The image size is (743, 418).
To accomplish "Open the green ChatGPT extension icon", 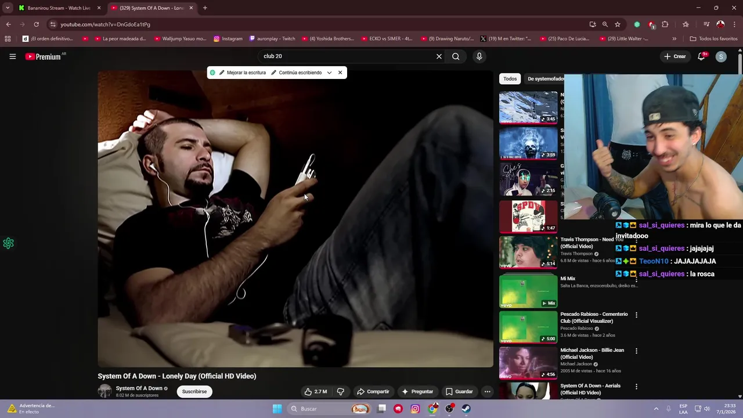I will [x=637, y=24].
